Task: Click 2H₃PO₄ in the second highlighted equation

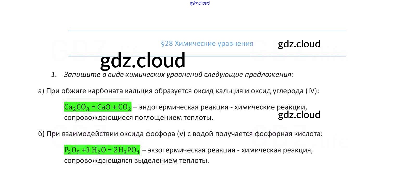Action: point(127,150)
